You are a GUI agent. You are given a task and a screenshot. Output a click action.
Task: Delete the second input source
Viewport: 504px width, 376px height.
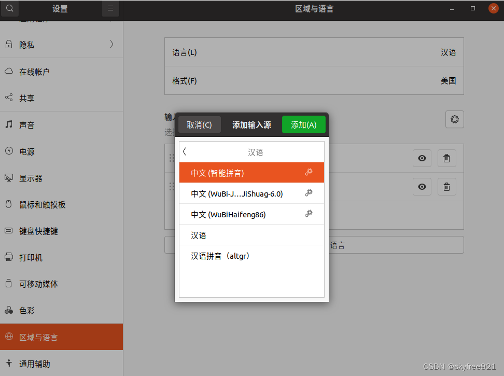coord(447,187)
